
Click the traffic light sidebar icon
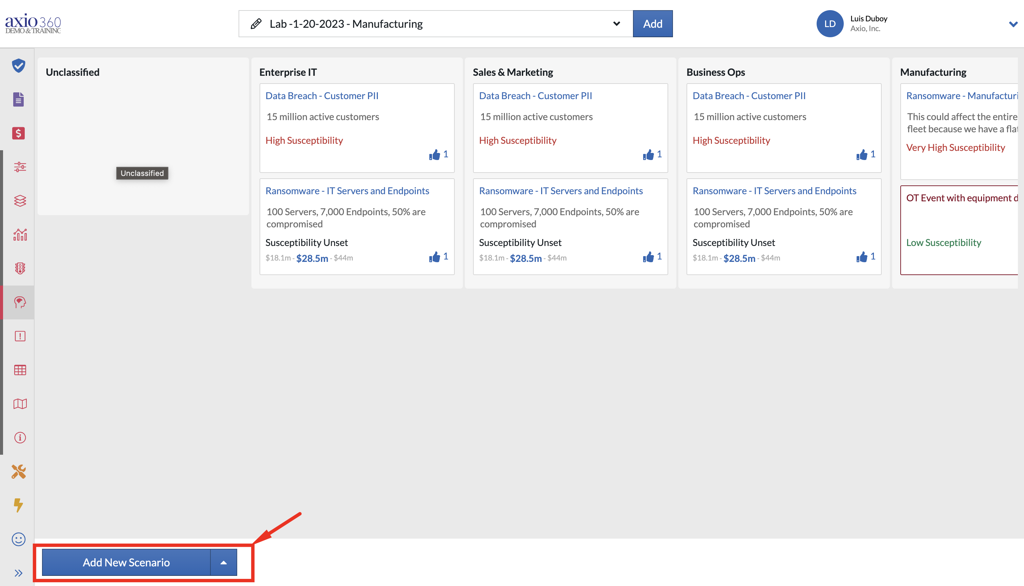point(20,268)
